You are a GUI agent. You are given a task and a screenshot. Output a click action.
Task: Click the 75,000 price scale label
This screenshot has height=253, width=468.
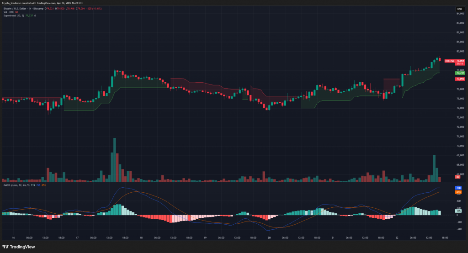point(460,99)
